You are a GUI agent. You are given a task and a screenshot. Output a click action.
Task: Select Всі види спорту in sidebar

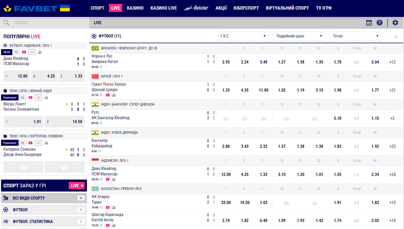pos(44,198)
